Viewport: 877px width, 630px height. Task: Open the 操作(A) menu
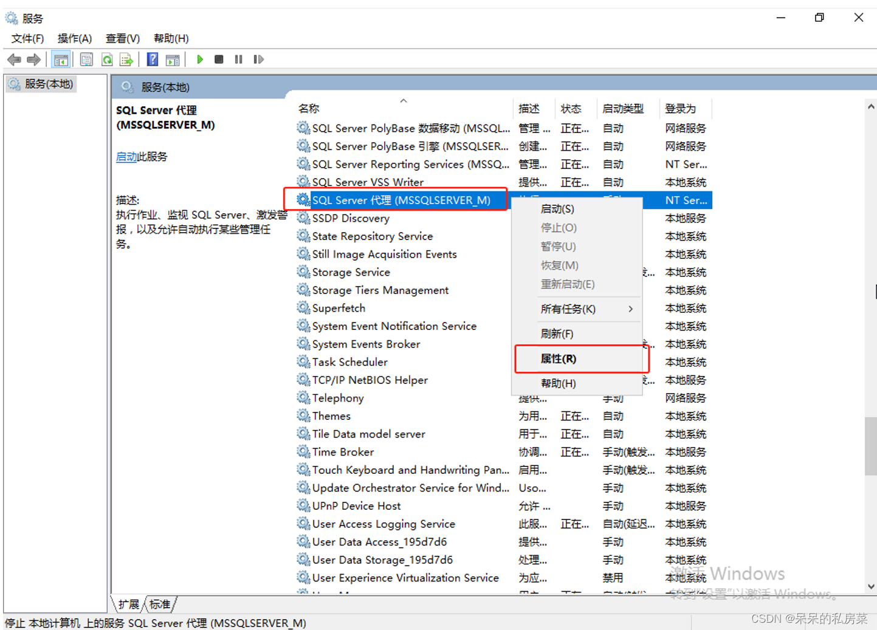pos(74,38)
